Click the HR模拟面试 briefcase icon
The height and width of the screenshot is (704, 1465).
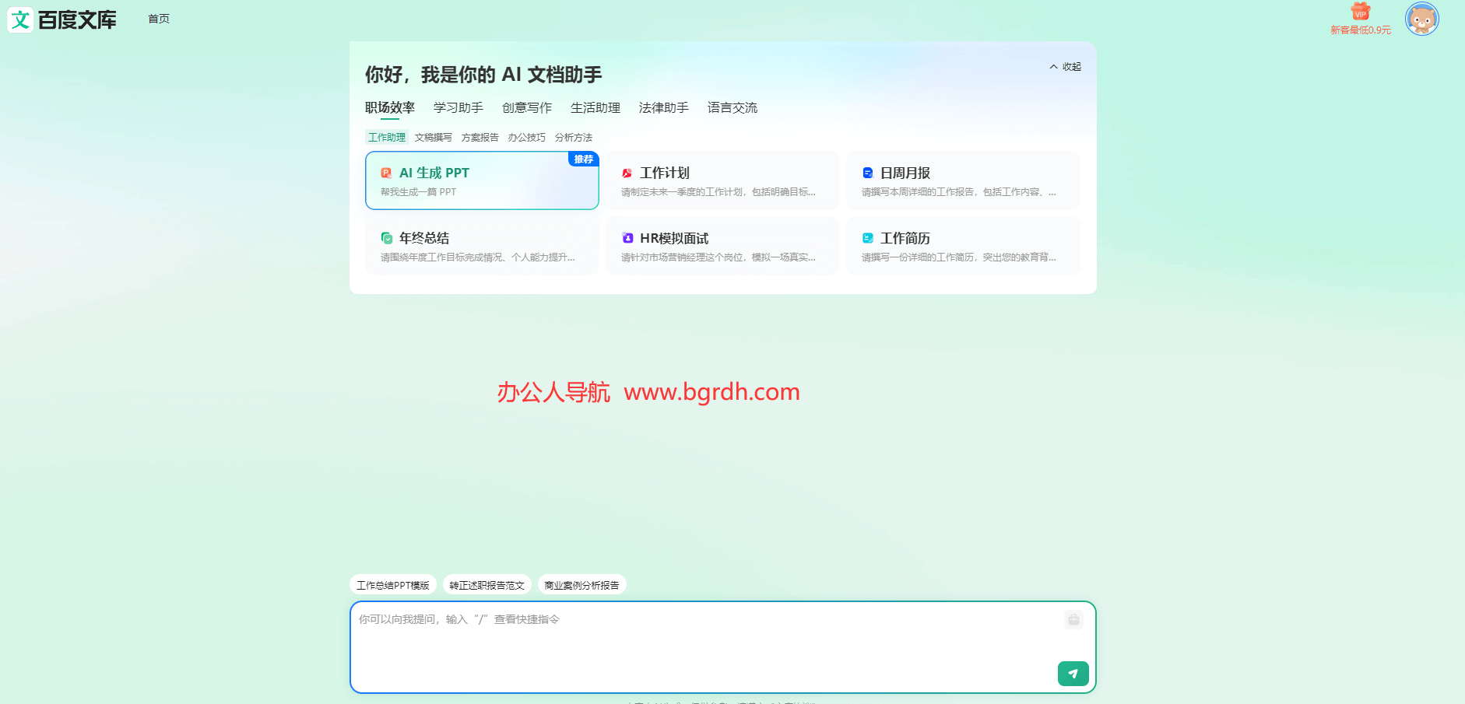[627, 238]
